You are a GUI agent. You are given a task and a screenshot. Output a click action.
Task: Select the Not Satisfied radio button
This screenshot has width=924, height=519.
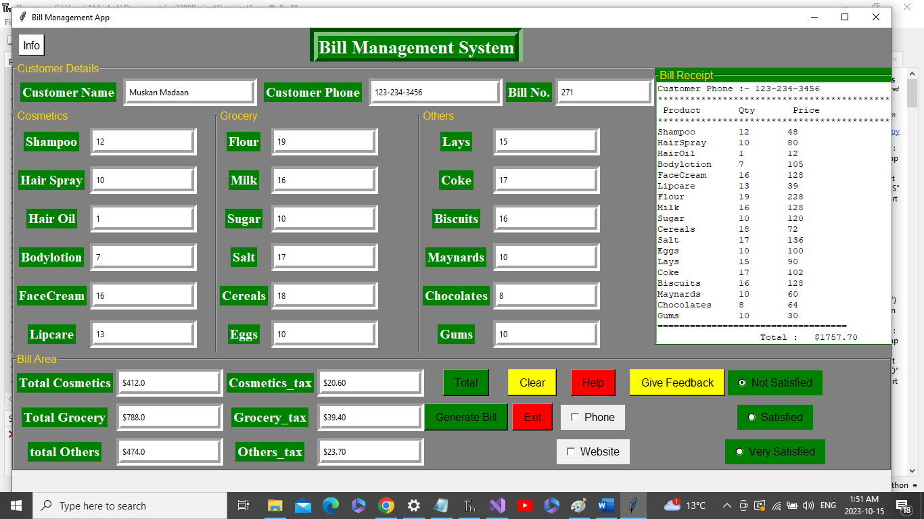[742, 382]
